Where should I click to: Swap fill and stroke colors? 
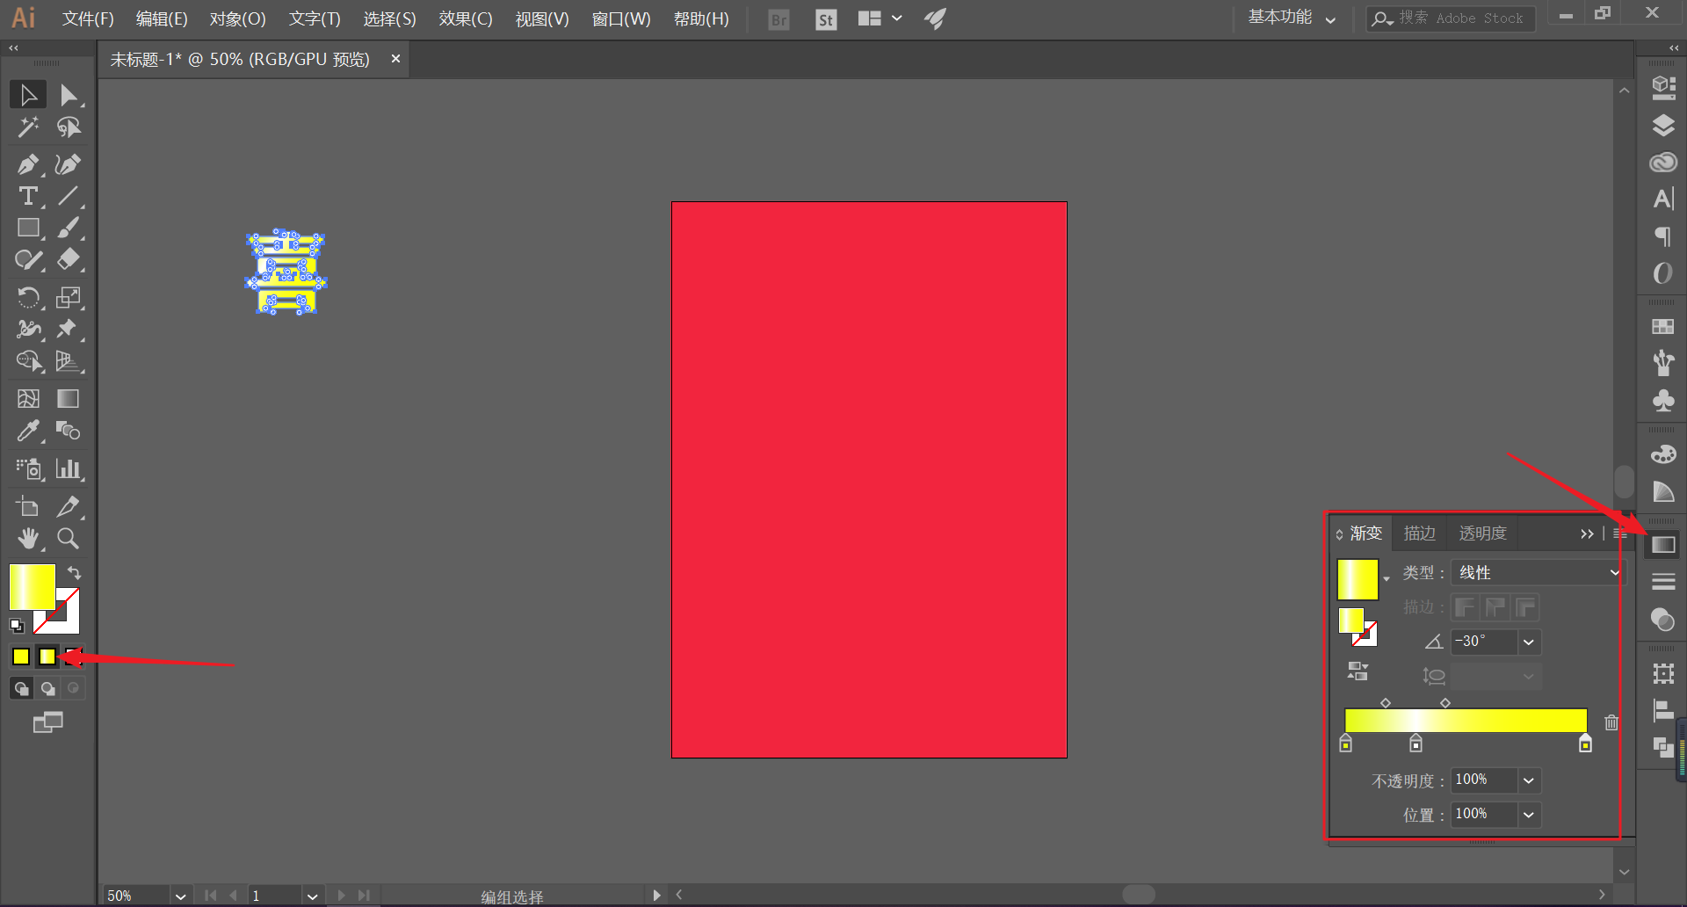pos(75,573)
